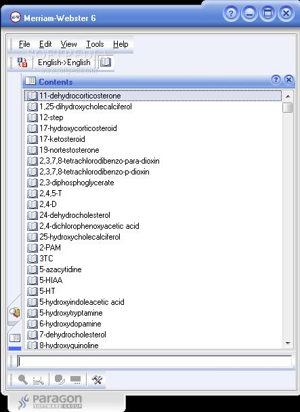Click the Merriam-Webster logo icon
Screen dimensions: 300x412
pyautogui.click(x=15, y=17)
